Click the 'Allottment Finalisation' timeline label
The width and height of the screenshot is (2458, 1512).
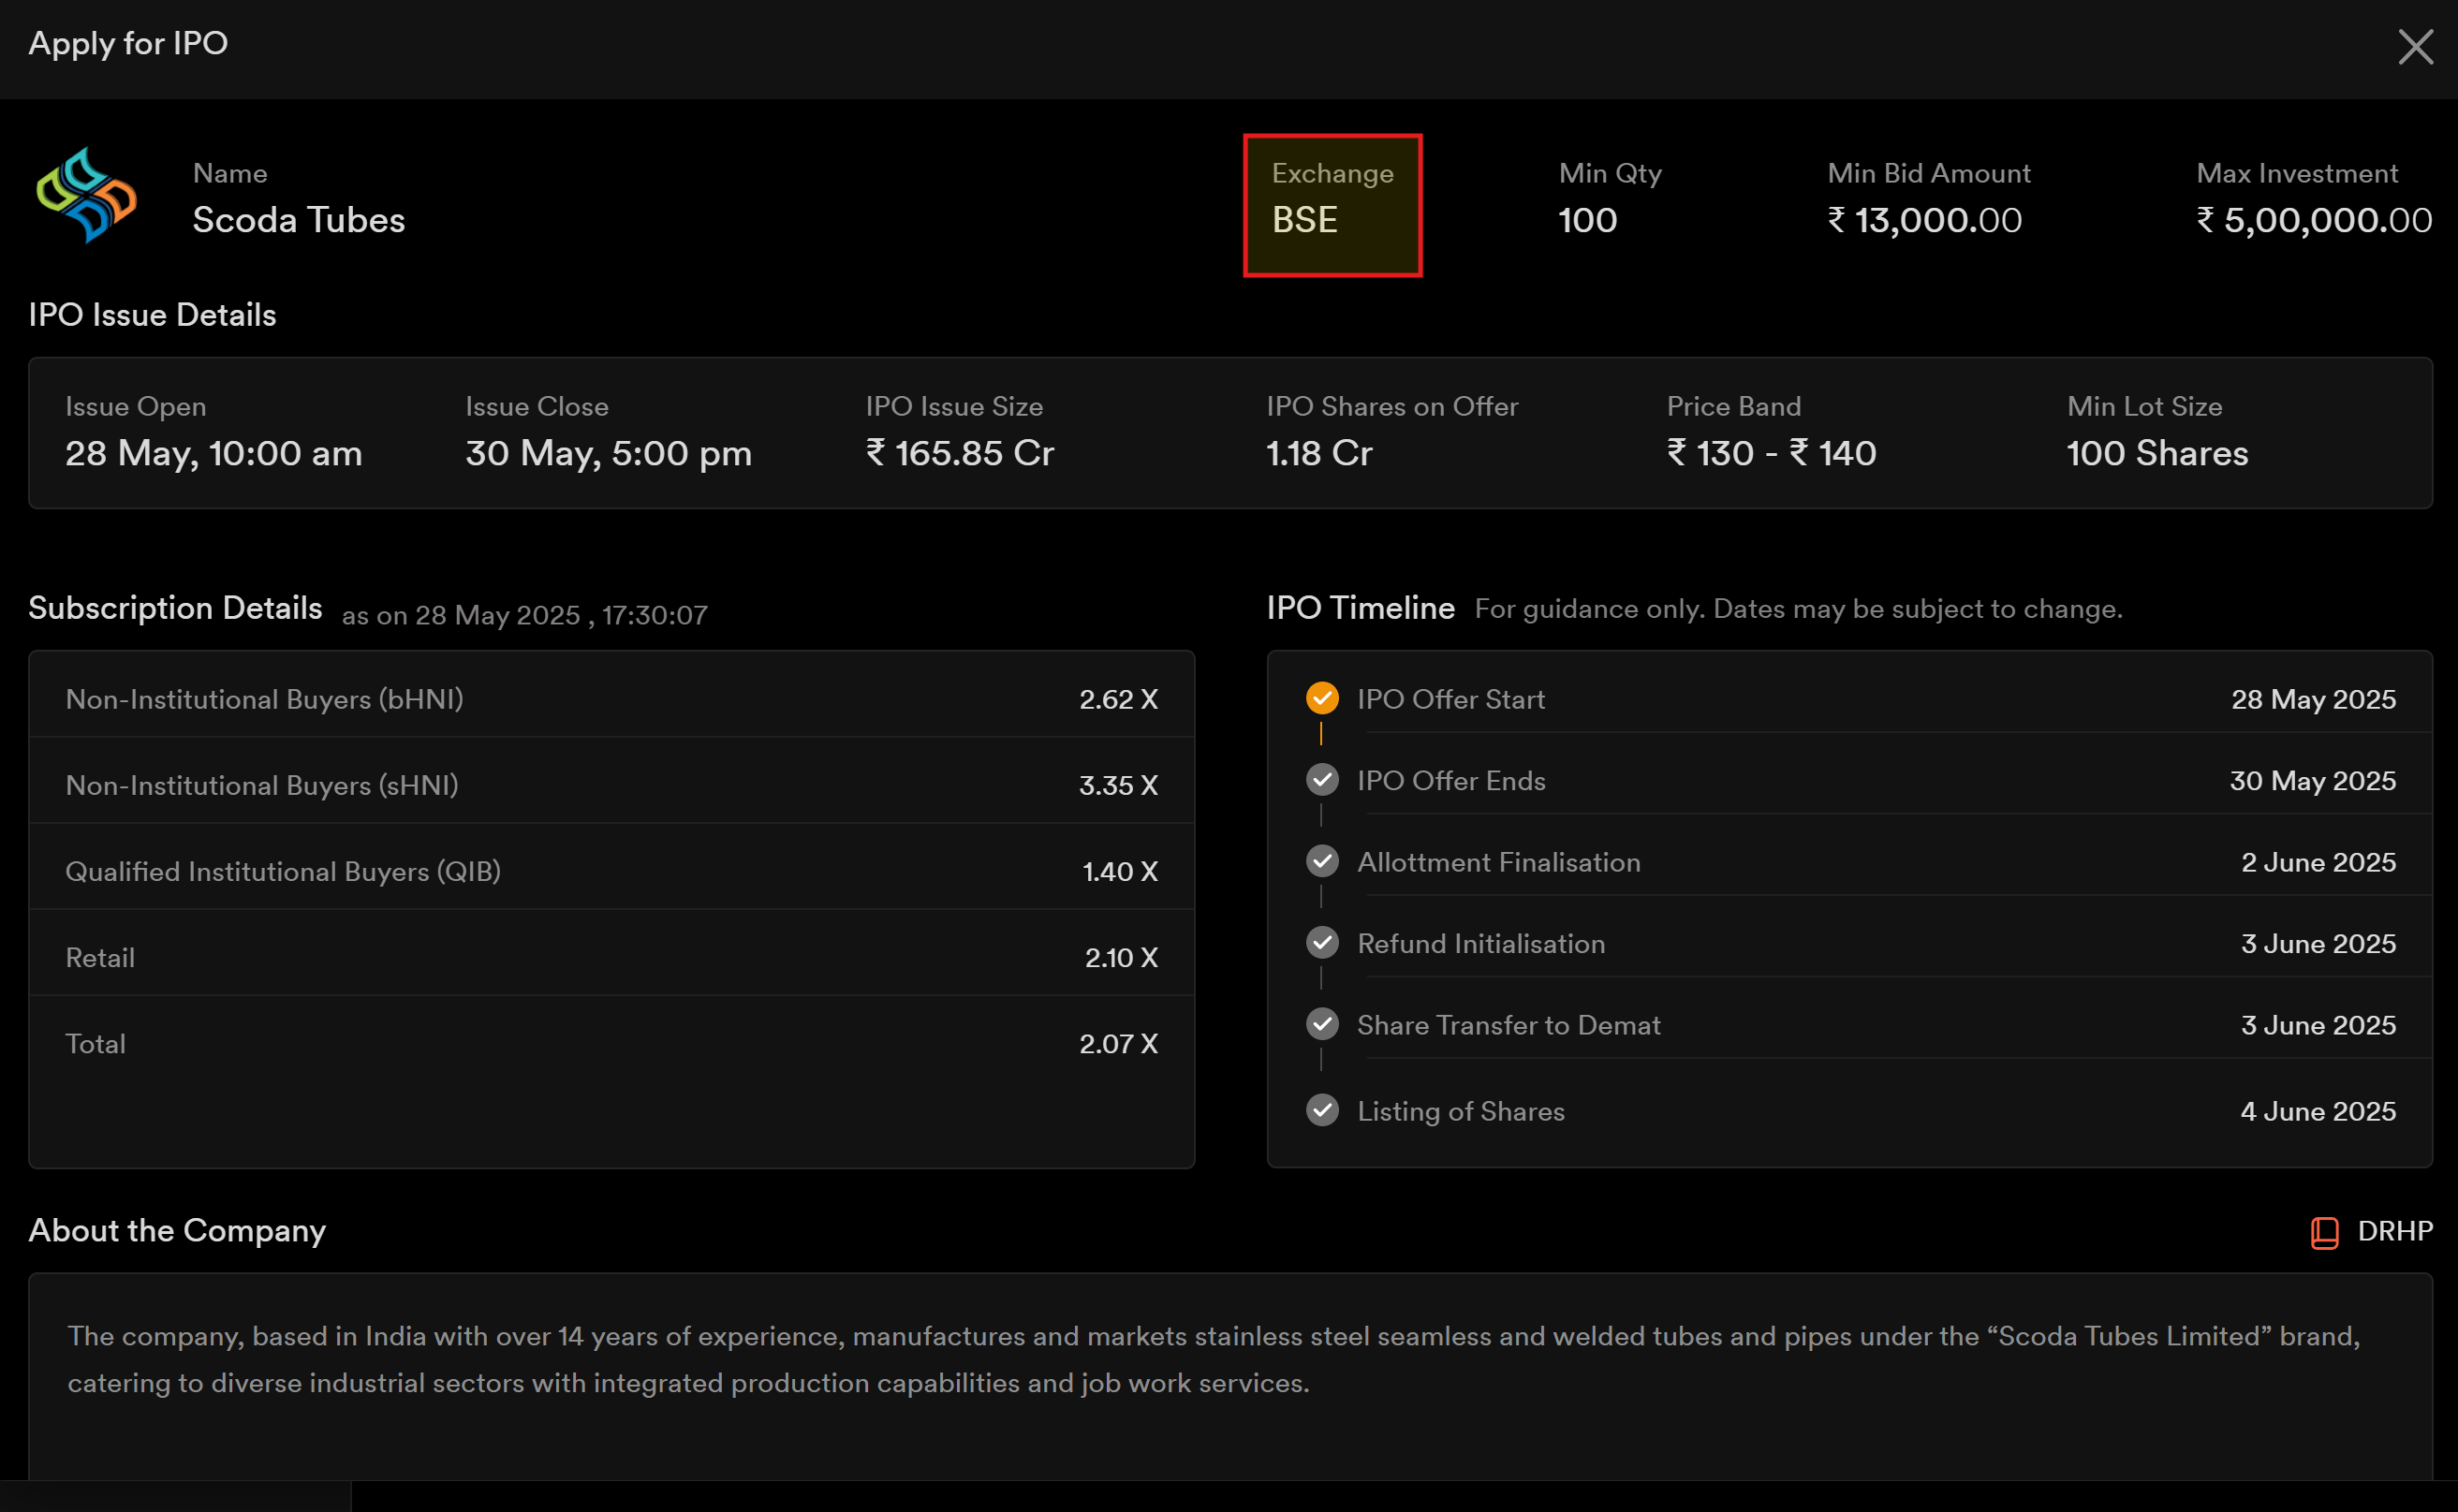[1499, 862]
